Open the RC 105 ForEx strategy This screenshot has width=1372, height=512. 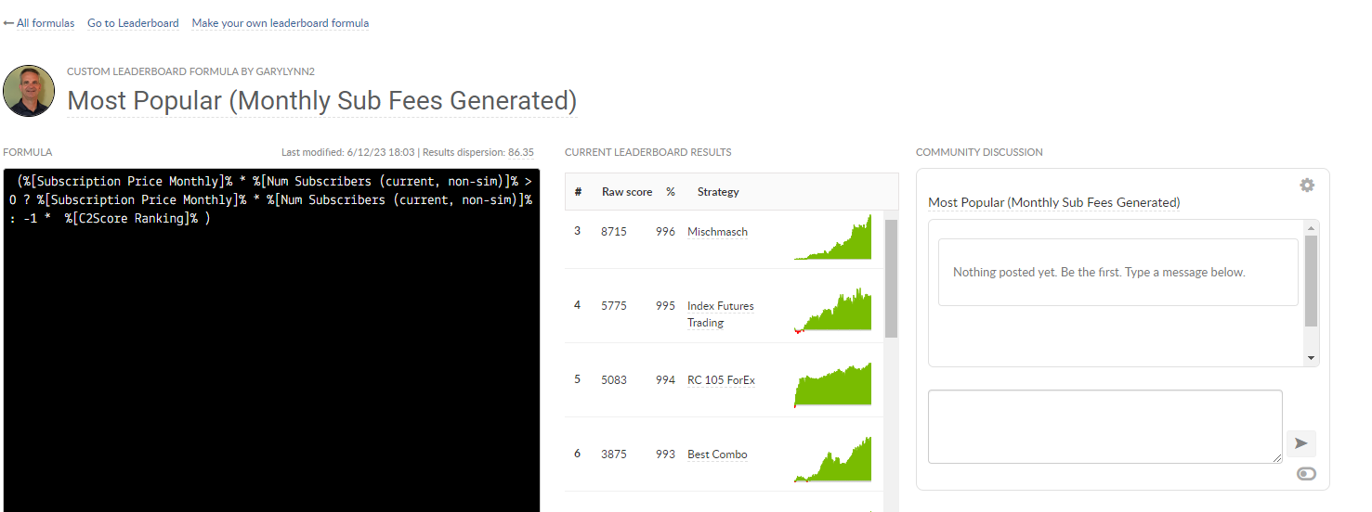[x=721, y=380]
